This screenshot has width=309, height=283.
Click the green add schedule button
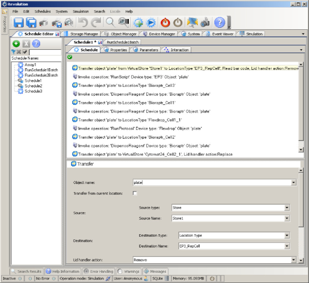(x=16, y=44)
